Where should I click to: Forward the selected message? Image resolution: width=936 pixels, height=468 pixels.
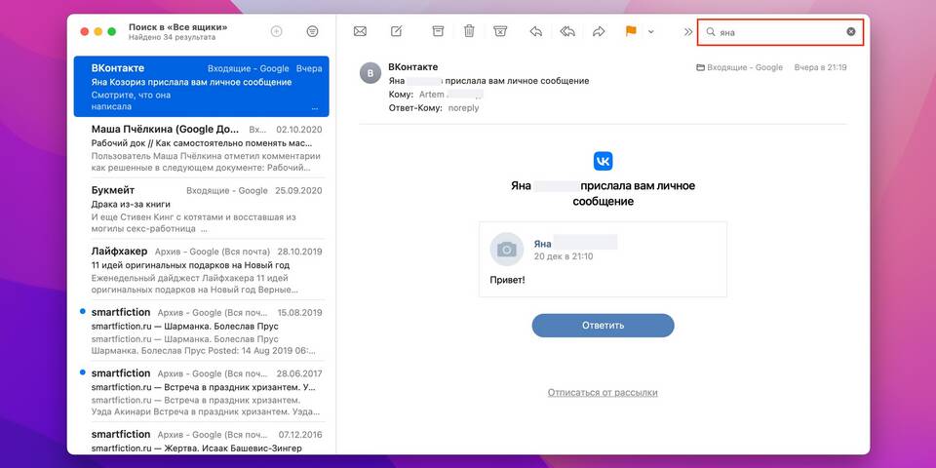[599, 31]
